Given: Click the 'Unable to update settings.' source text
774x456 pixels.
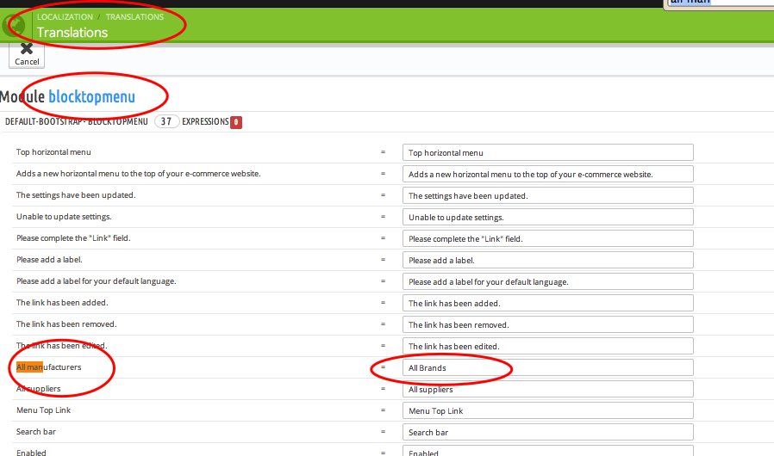Looking at the screenshot, I should [64, 217].
